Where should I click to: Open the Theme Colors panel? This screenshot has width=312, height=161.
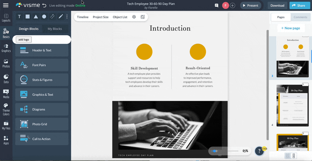[6, 109]
